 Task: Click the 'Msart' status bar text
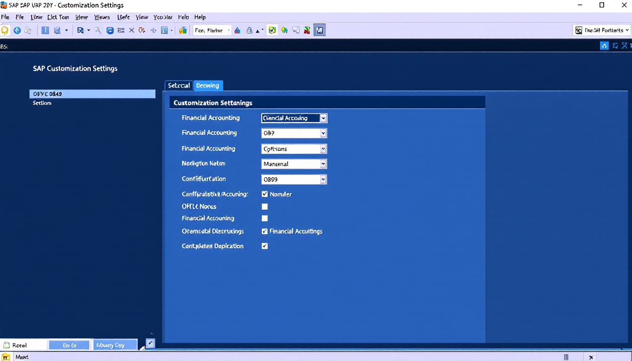(22, 357)
